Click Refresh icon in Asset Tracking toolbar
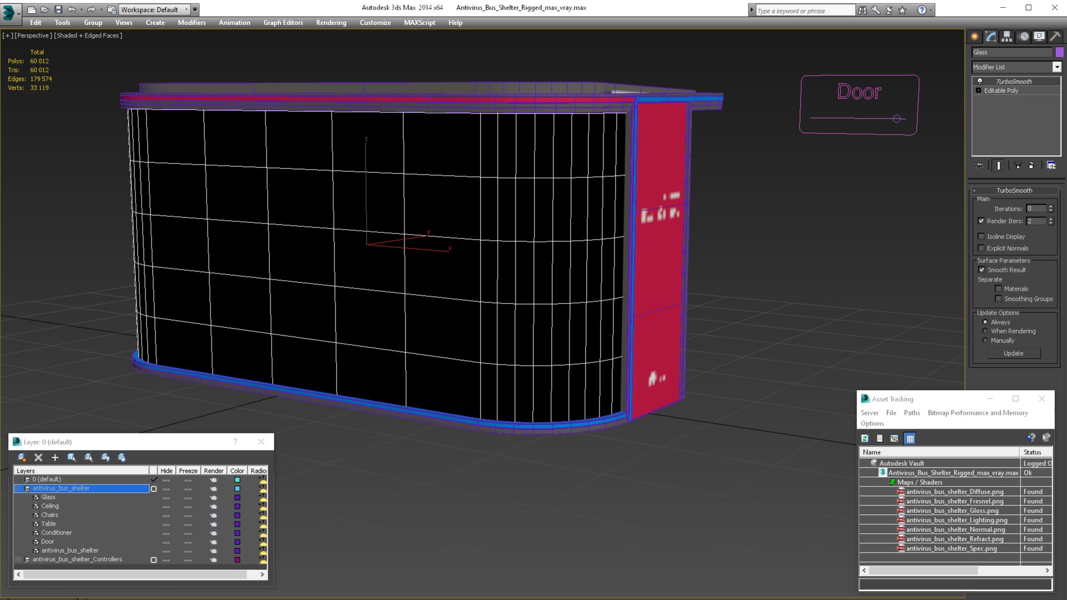Viewport: 1067px width, 600px height. point(865,439)
